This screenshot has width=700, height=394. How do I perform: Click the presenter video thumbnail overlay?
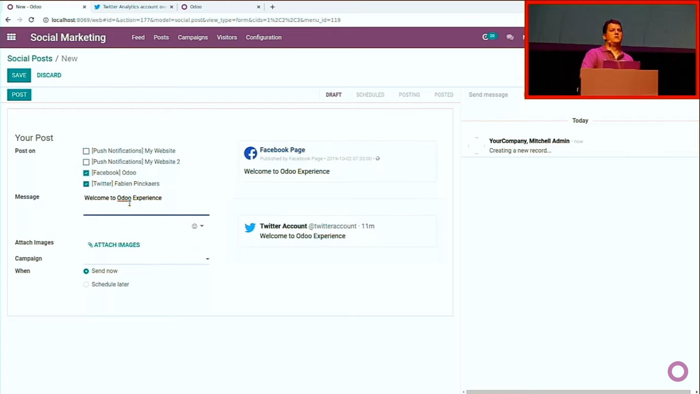(612, 49)
